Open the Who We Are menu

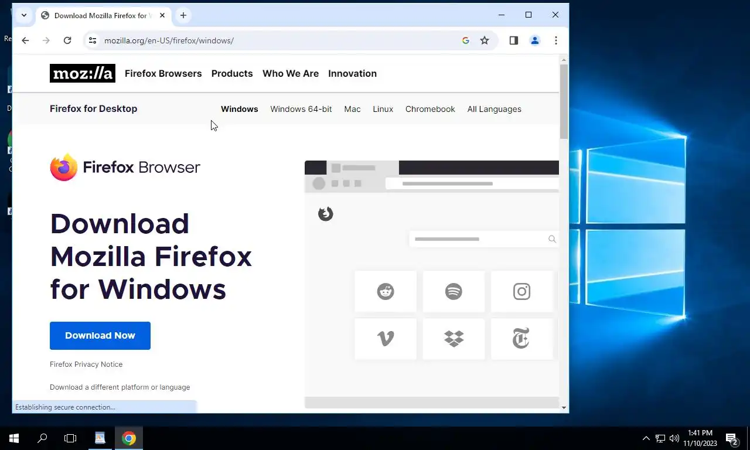click(291, 73)
